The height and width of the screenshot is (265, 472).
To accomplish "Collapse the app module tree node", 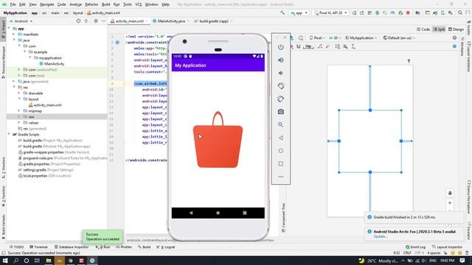I will click(x=9, y=29).
